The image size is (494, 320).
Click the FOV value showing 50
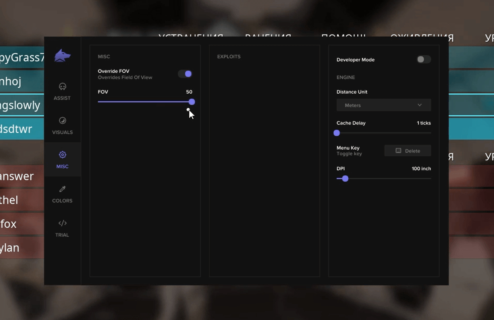189,92
